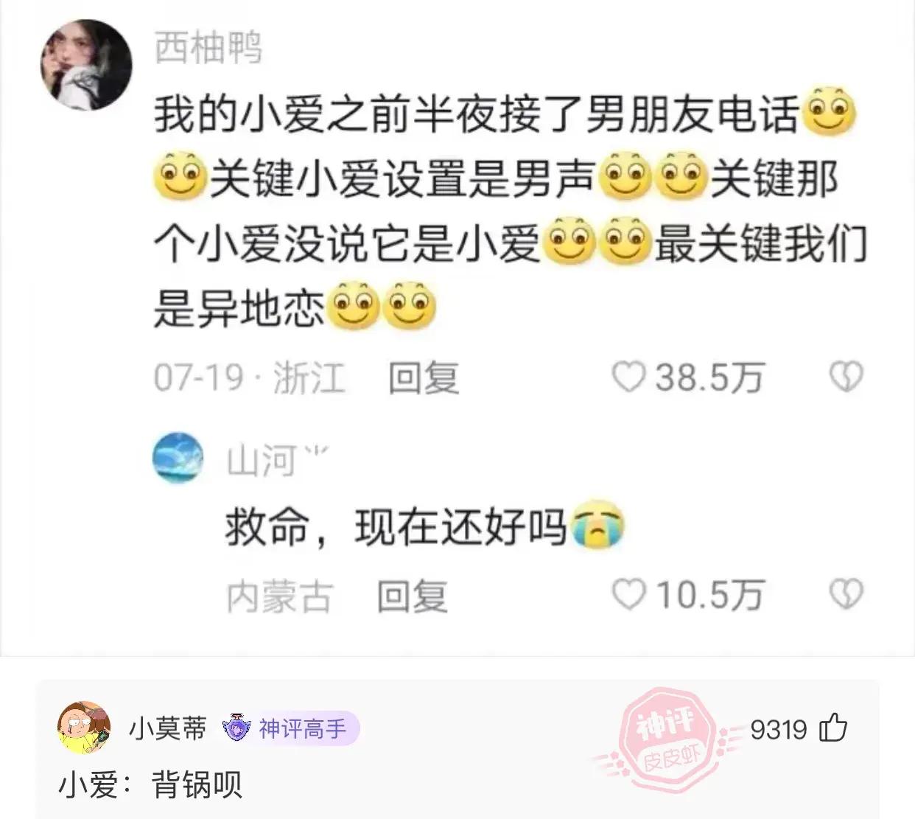Tap the crying emoji in 山河's reply
Image resolution: width=915 pixels, height=819 pixels.
click(597, 526)
